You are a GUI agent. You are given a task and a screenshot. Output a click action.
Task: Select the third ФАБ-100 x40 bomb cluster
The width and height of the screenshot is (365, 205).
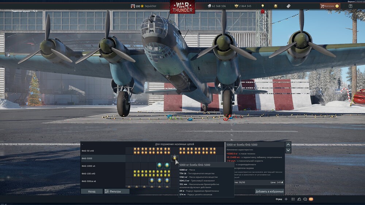[x=152, y=173]
